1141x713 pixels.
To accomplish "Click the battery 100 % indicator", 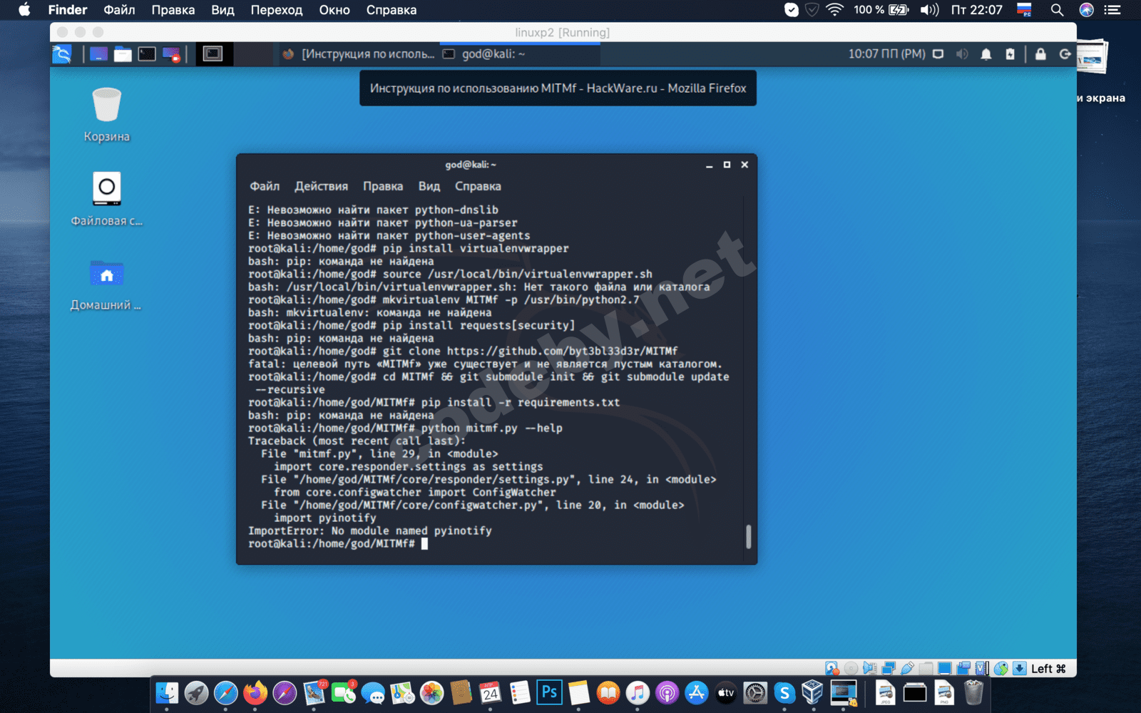I will point(881,10).
